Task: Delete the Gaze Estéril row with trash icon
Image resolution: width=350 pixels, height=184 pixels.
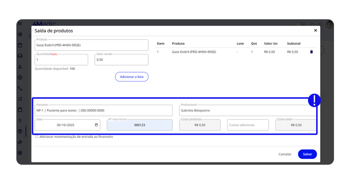Action: (x=311, y=52)
